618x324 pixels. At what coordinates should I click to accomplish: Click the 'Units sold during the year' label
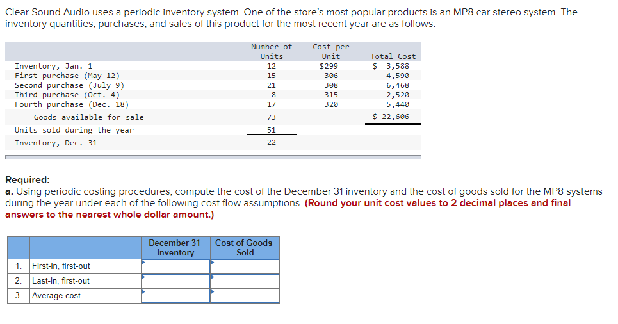[x=74, y=130]
